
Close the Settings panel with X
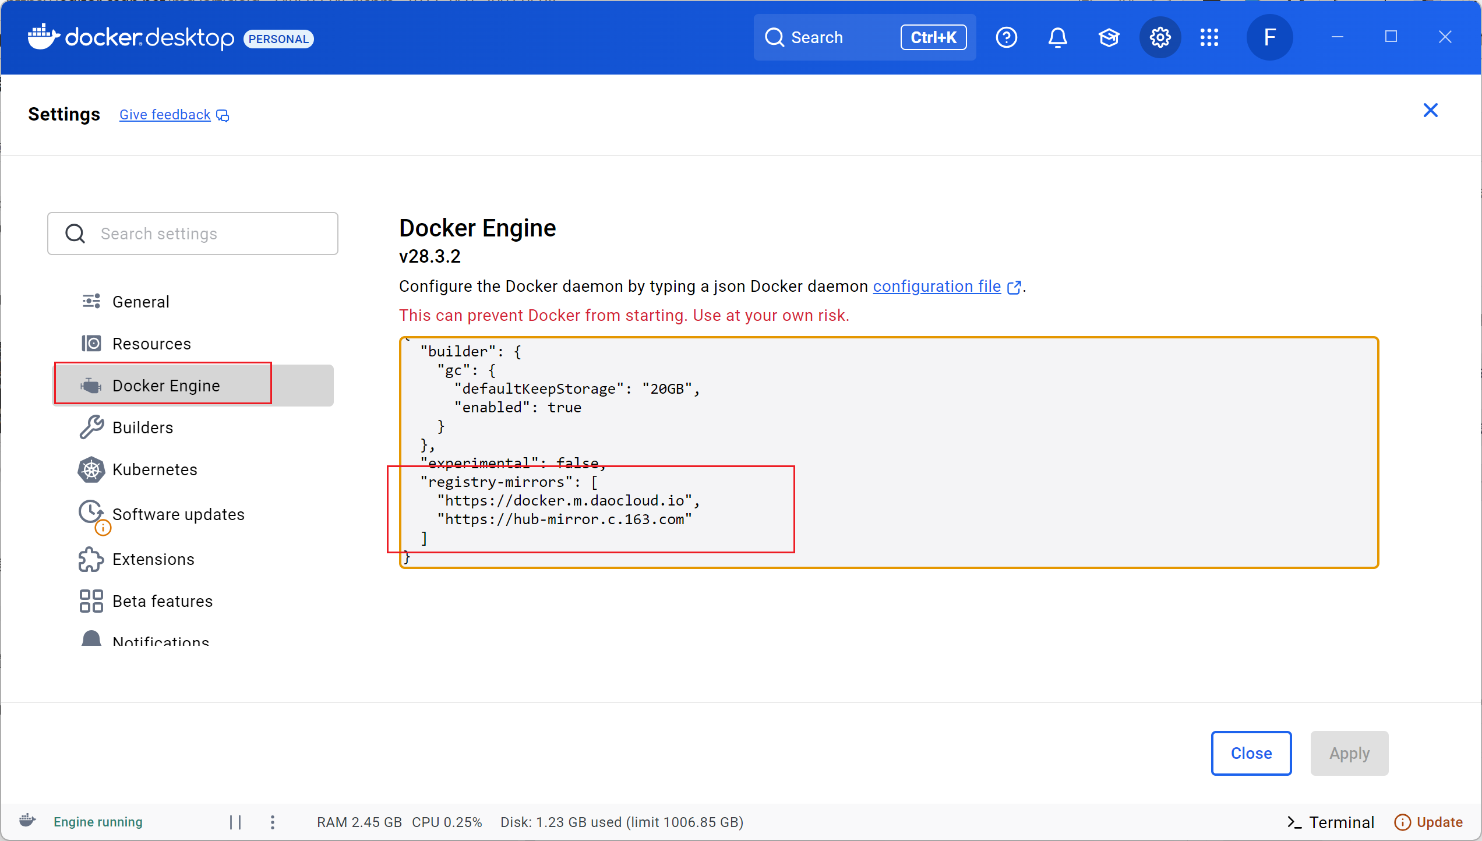[1430, 110]
